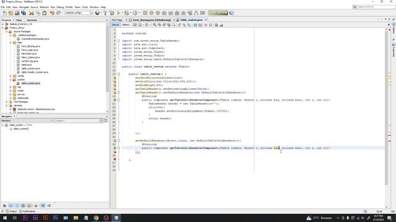Click the browser globe toolbar icon
The width and height of the screenshot is (396, 222).
point(97,13)
